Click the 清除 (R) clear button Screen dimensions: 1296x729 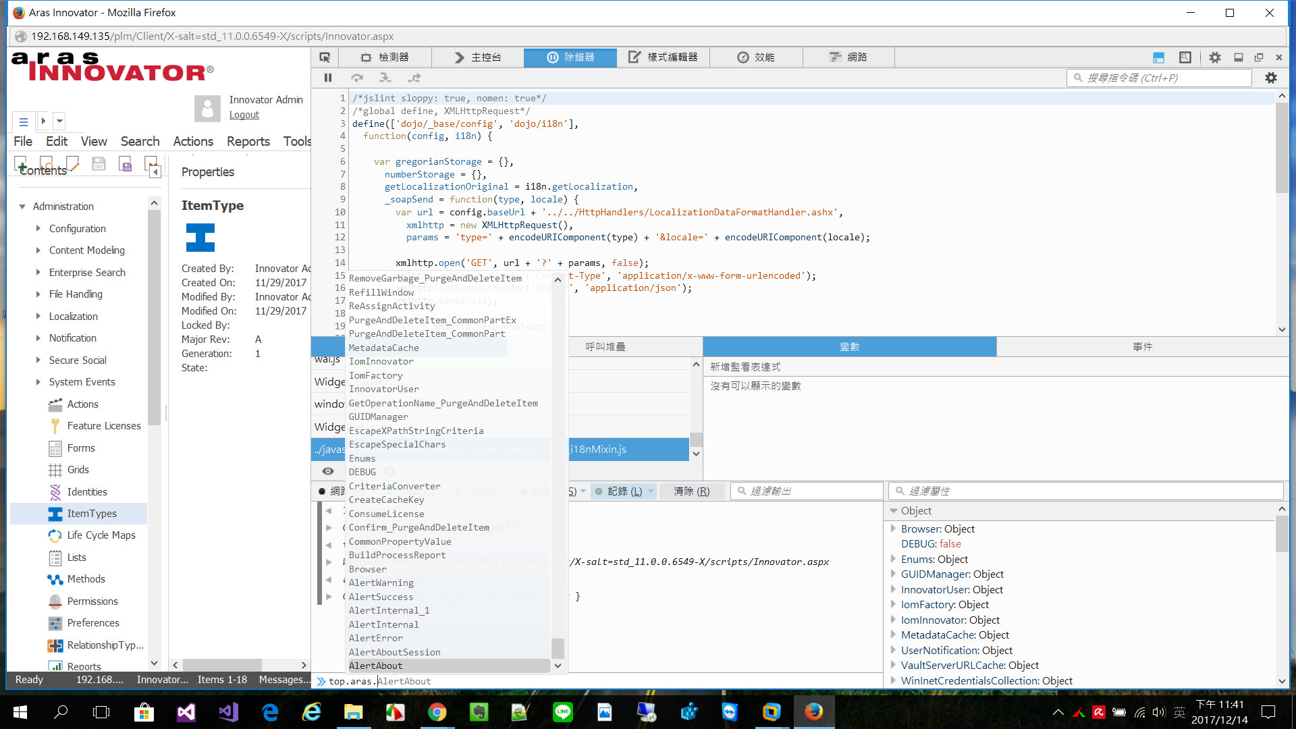(691, 491)
